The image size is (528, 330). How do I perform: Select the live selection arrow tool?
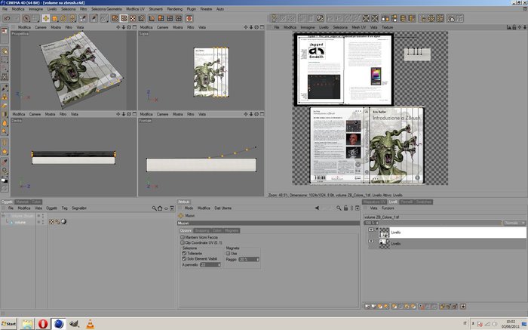point(26,18)
